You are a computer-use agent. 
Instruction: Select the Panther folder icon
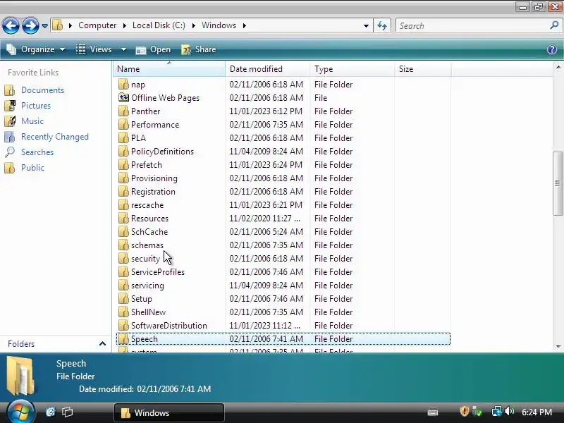tap(123, 111)
